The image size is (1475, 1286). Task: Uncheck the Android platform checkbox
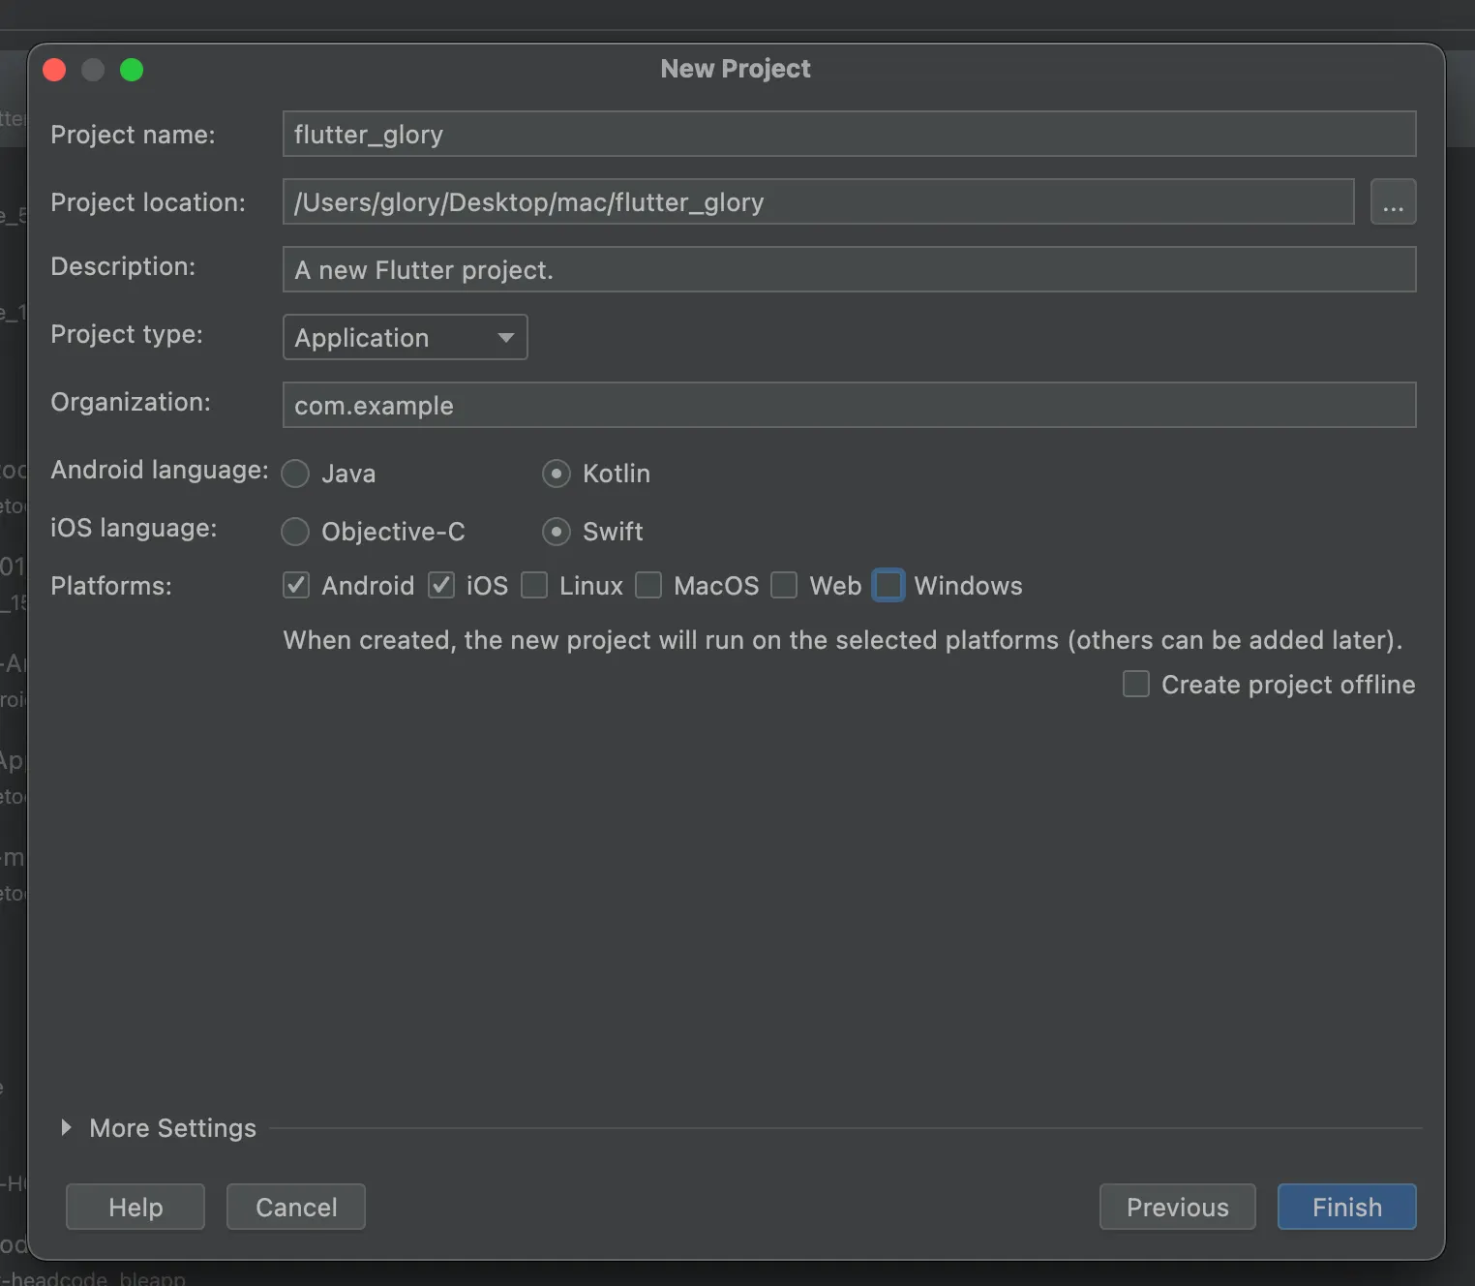296,586
